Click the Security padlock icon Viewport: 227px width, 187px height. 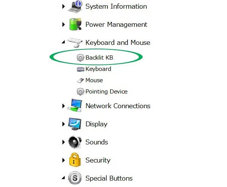pos(75,160)
